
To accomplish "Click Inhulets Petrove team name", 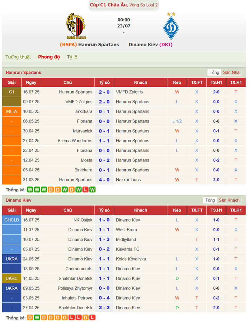I will 77,298.
